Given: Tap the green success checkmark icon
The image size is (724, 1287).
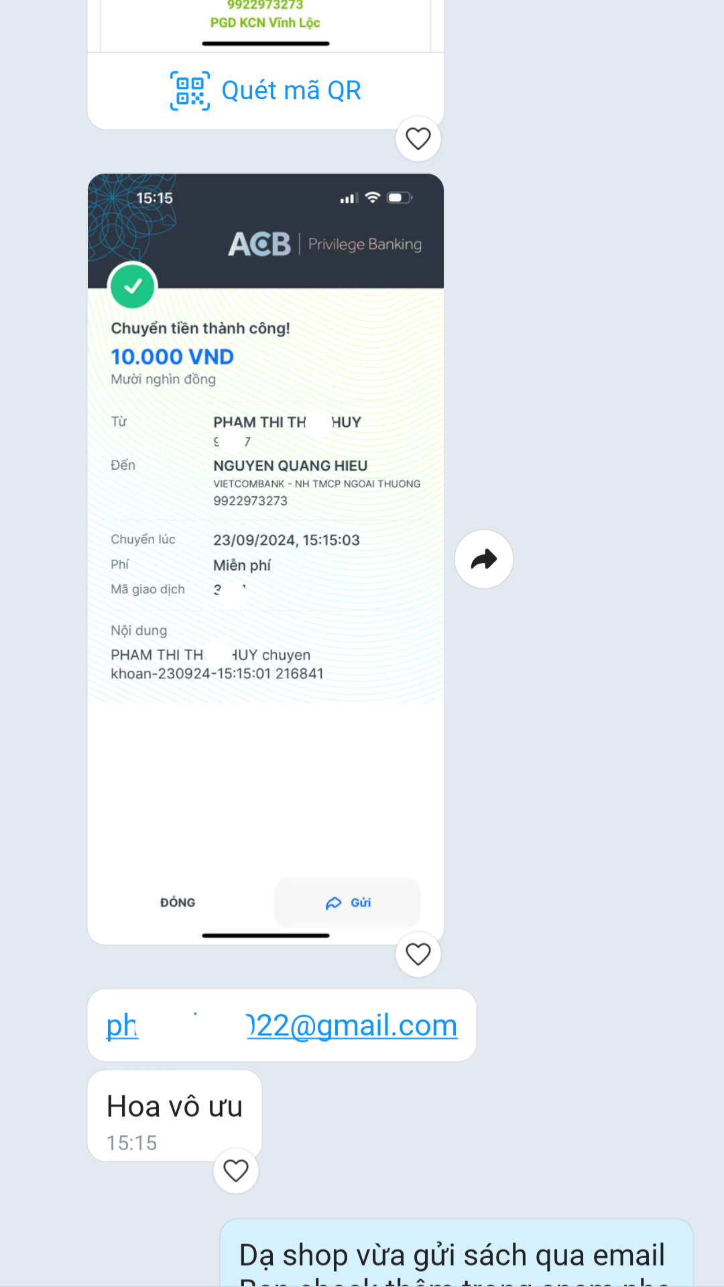Looking at the screenshot, I should [x=133, y=286].
